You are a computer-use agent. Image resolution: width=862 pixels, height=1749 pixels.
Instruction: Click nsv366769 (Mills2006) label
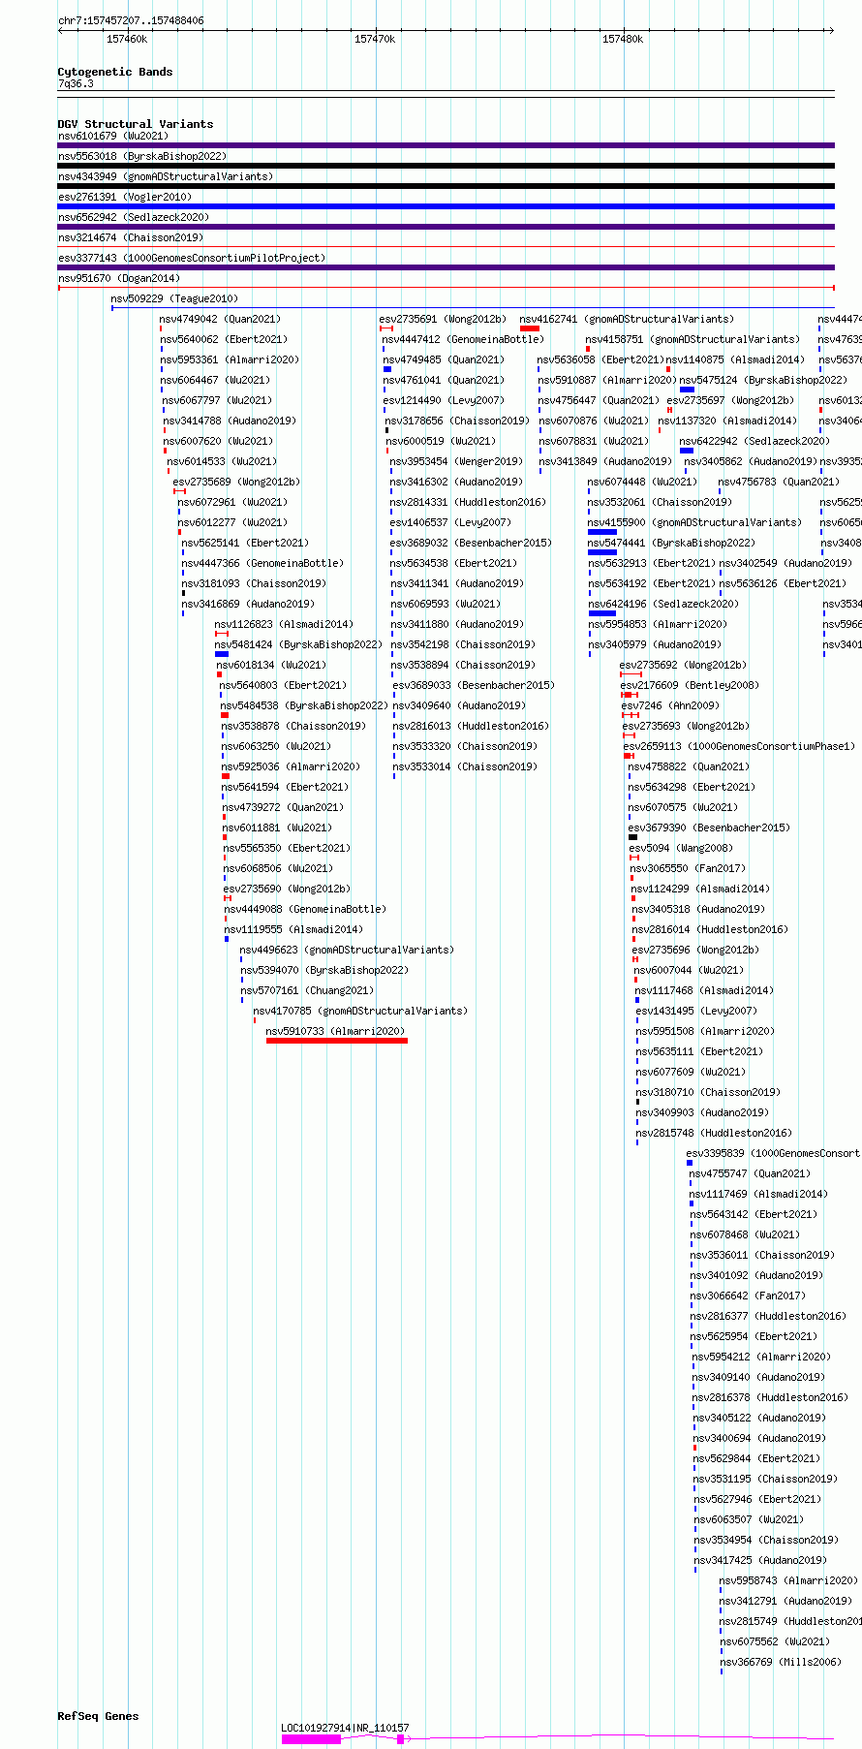pos(781,1662)
